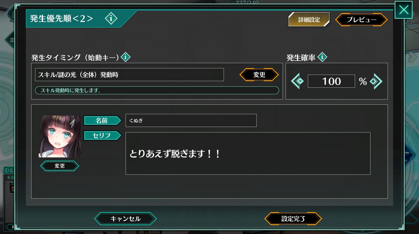Click the キャンセル button

pos(126,219)
